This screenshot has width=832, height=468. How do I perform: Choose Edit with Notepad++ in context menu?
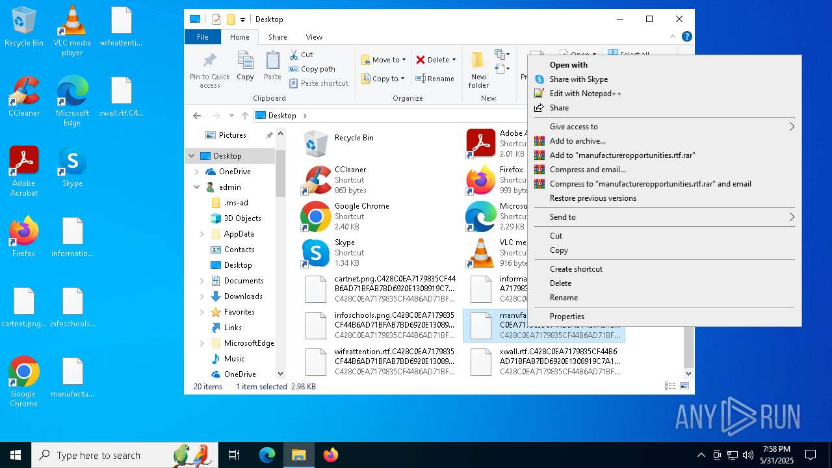[x=664, y=94]
